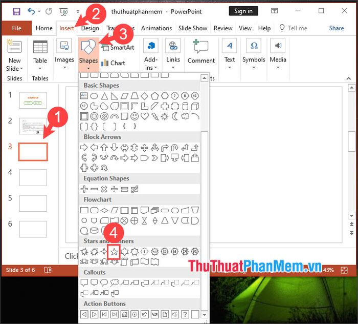The width and height of the screenshot is (358, 324).
Task: Choose the Help action button shape
Action: tap(185, 314)
